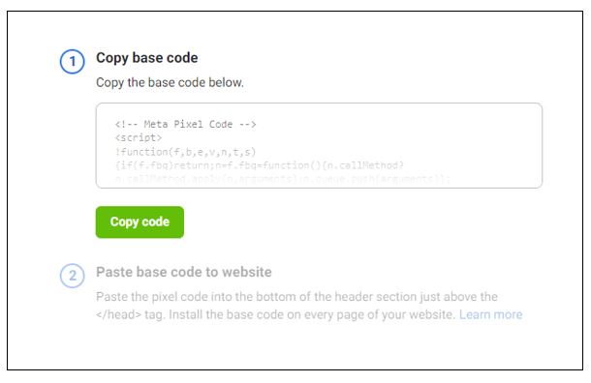591x383 pixels.
Task: Click the step 1 circle icon
Action: click(x=72, y=61)
